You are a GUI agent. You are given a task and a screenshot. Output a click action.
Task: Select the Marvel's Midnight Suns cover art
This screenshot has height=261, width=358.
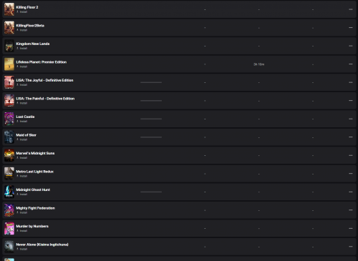9,155
